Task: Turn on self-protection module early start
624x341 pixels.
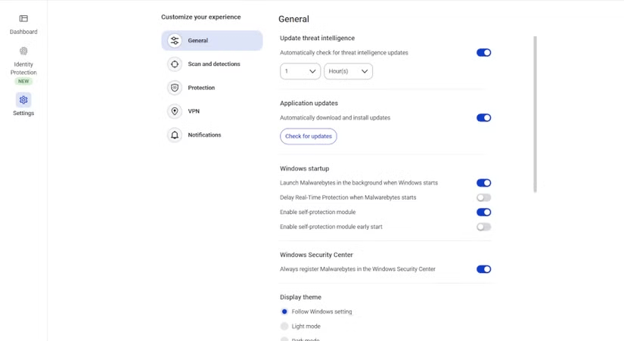Action: tap(483, 227)
